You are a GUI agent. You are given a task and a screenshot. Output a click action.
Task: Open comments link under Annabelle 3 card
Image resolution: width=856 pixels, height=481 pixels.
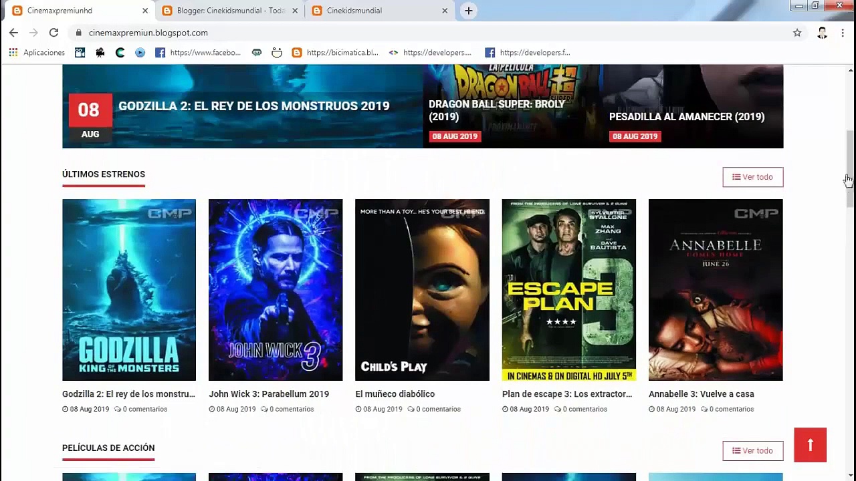728,409
